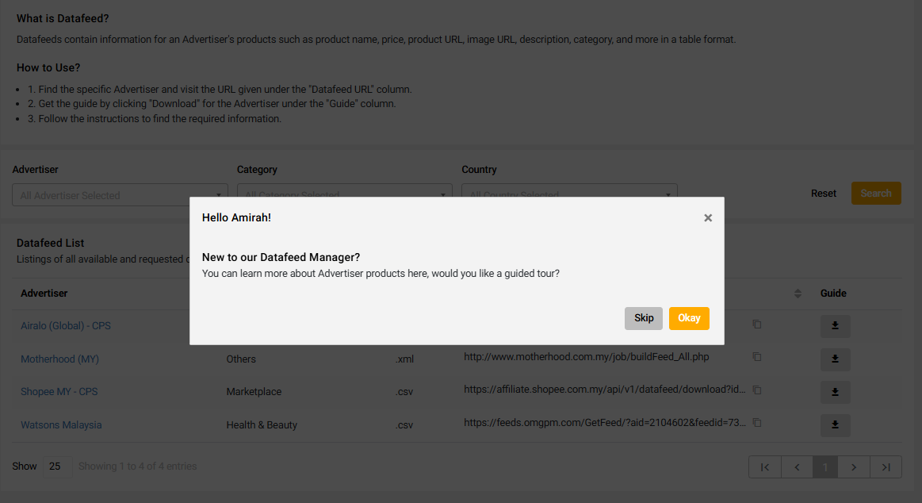Download guide for Shopee MY - CPS
Screen dimensions: 922x503
(835, 392)
